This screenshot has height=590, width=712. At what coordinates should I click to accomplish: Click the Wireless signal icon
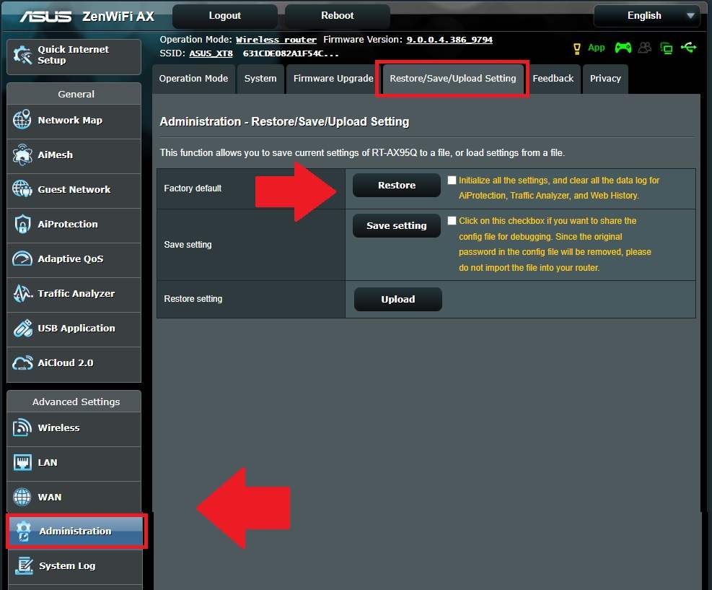(x=22, y=428)
